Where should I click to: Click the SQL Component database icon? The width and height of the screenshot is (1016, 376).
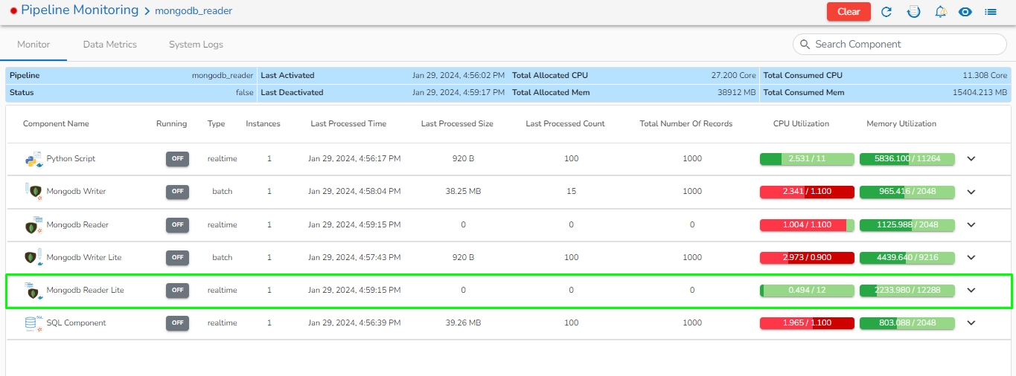pos(32,323)
